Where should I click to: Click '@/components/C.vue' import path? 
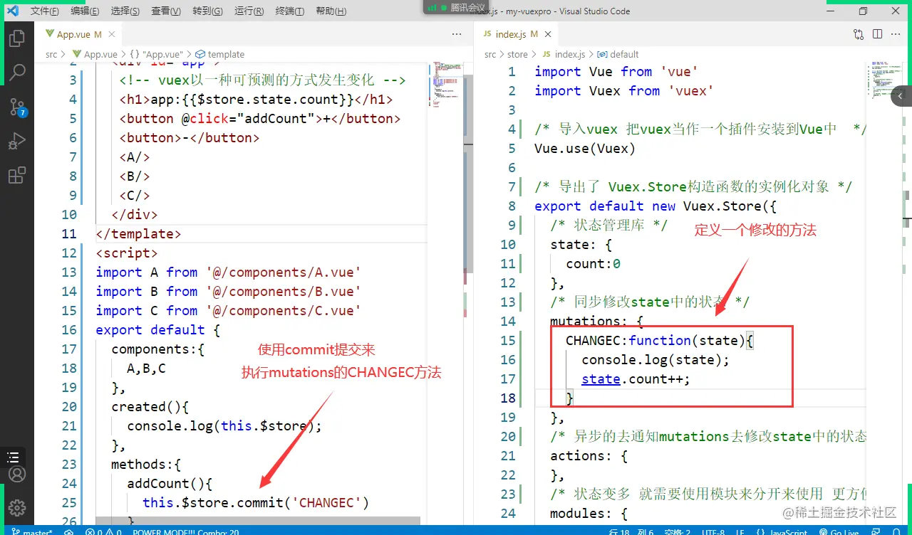click(284, 311)
